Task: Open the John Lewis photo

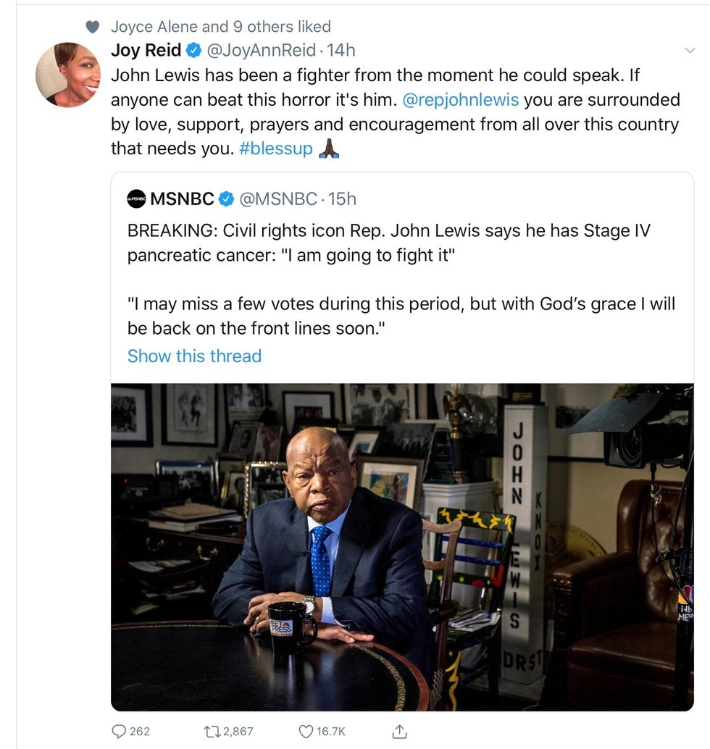Action: (x=401, y=547)
